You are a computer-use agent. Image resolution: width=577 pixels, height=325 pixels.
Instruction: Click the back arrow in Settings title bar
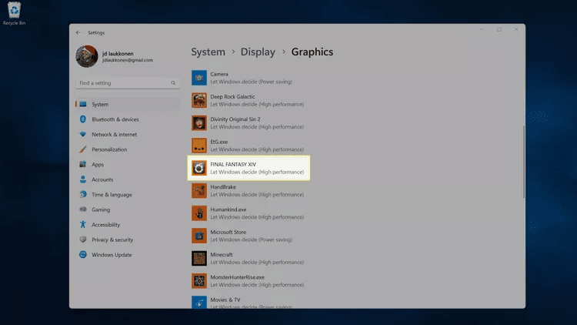(78, 32)
